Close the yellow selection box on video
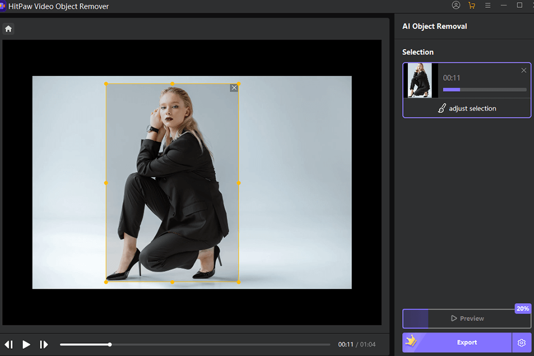534x356 pixels. click(234, 88)
